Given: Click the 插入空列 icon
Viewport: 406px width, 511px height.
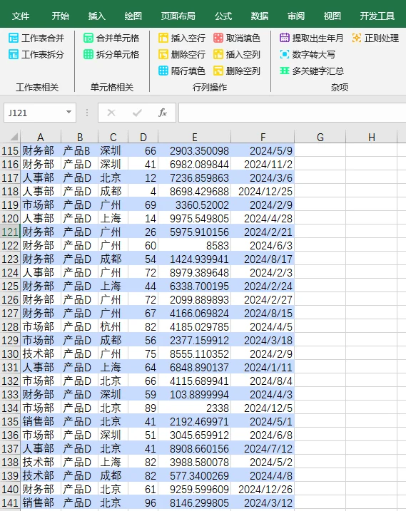Looking at the screenshot, I should point(218,54).
